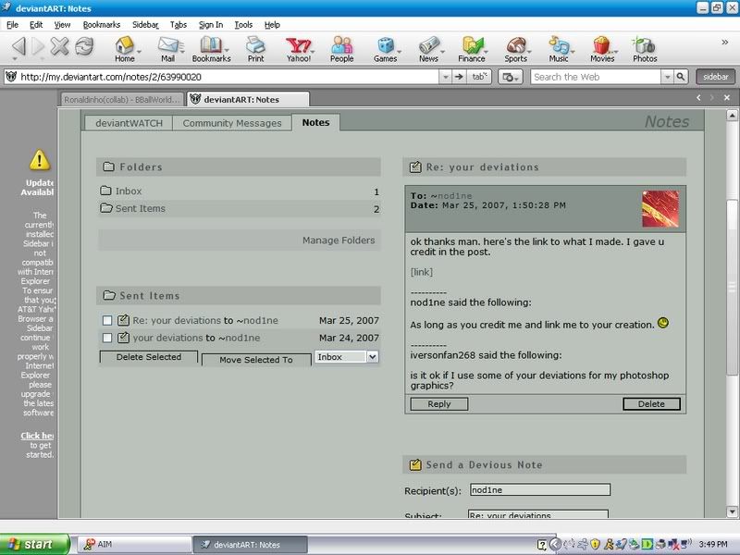Switch to AIM in the taskbar
Viewport: 740px width, 555px height.
(134, 544)
